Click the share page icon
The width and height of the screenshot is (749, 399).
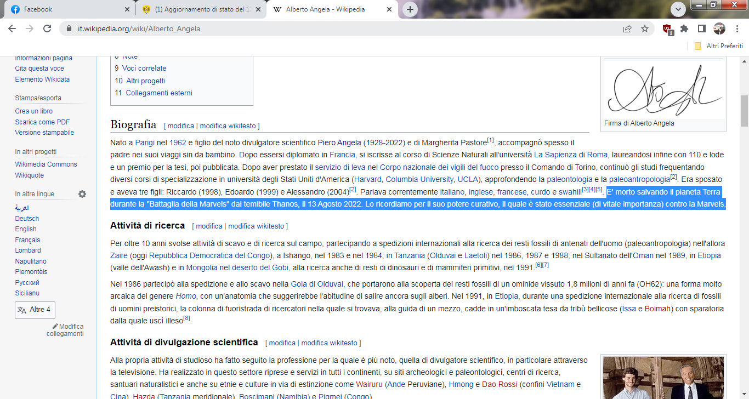pos(627,29)
